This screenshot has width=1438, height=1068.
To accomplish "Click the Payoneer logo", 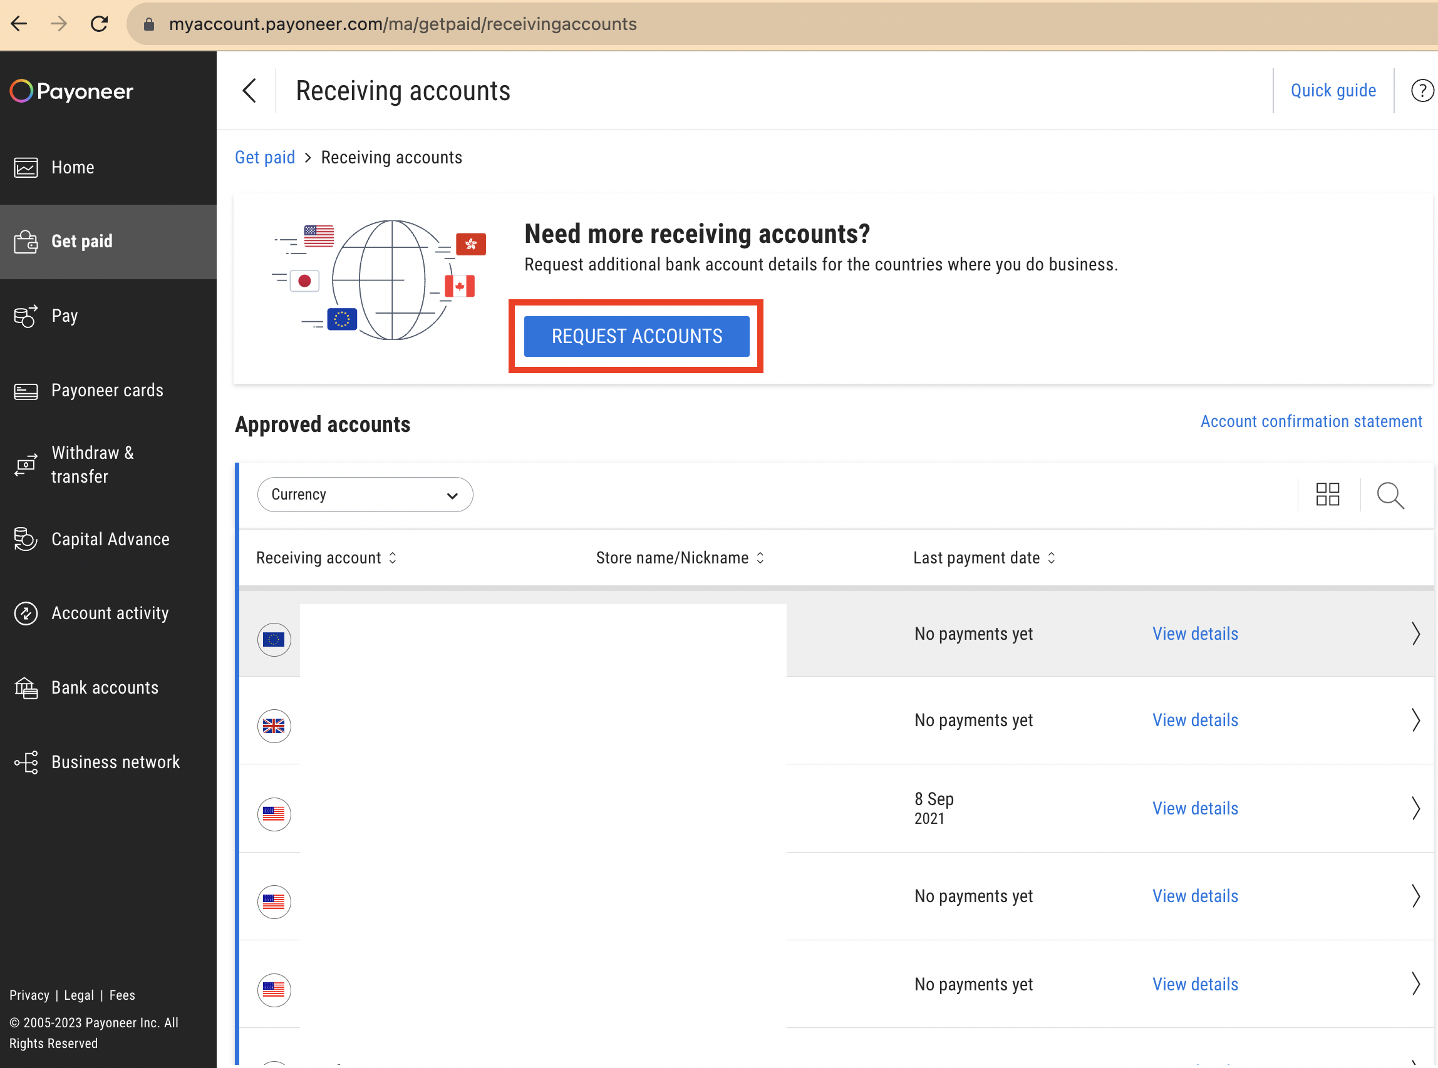I will click(x=72, y=91).
